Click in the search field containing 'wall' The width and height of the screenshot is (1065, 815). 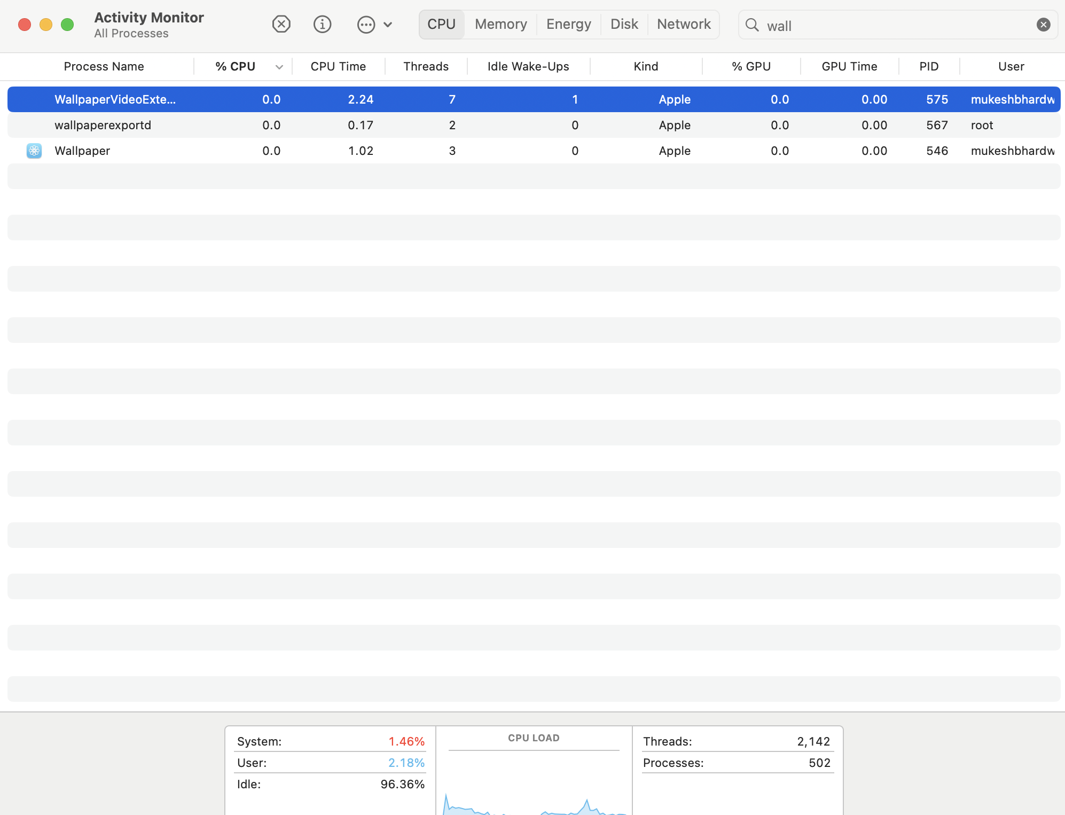(897, 25)
